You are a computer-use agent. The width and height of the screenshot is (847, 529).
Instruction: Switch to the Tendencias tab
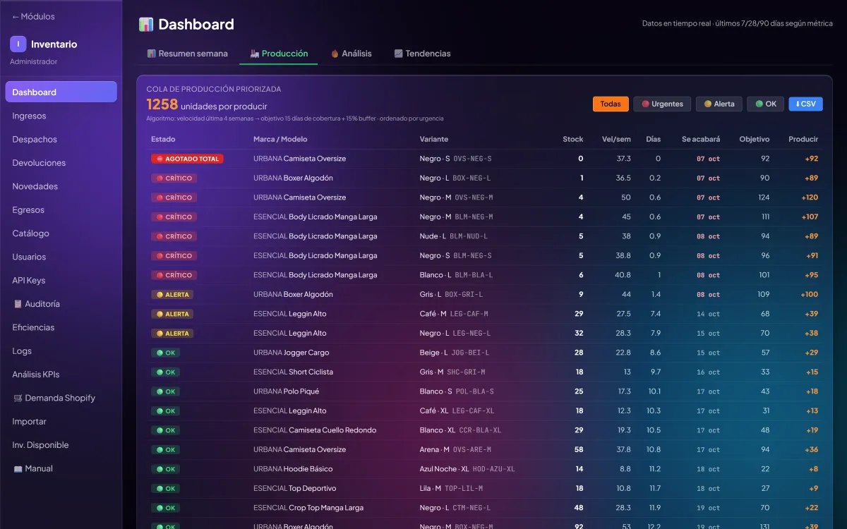pos(422,54)
